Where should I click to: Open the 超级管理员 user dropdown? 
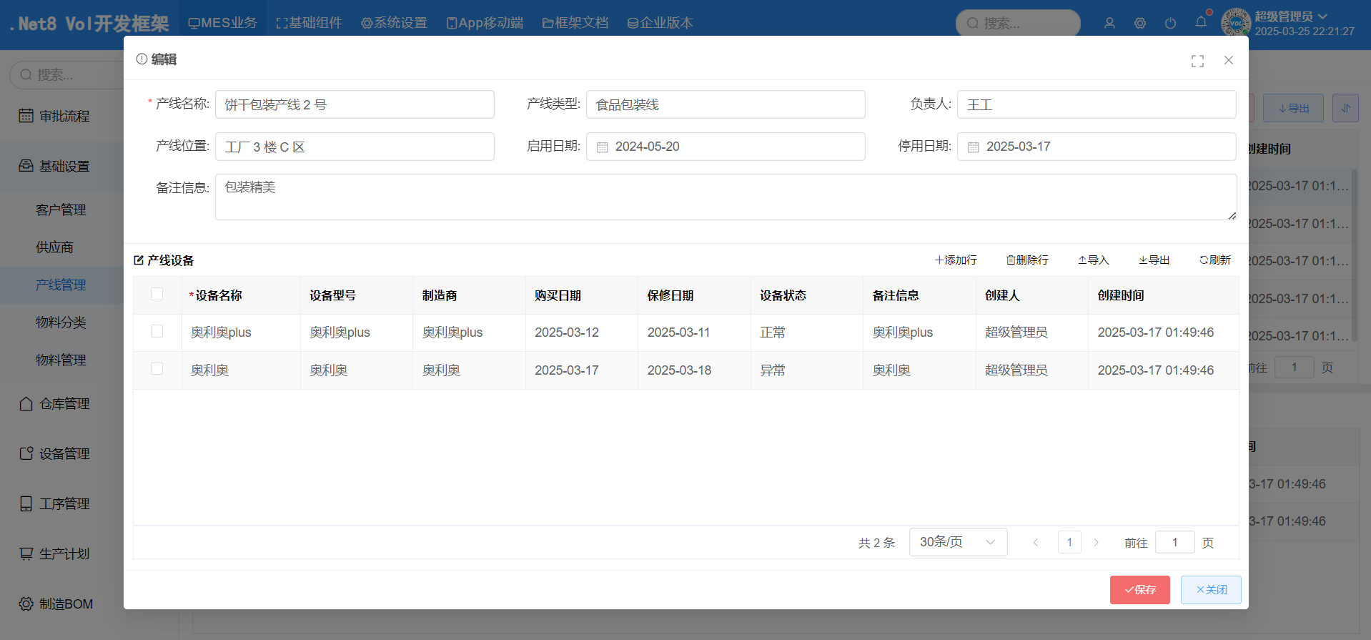(x=1290, y=16)
